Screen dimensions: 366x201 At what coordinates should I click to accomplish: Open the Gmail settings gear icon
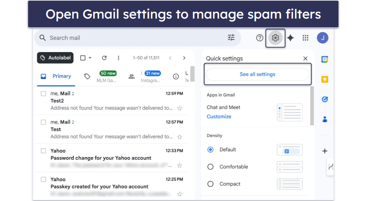pos(275,38)
